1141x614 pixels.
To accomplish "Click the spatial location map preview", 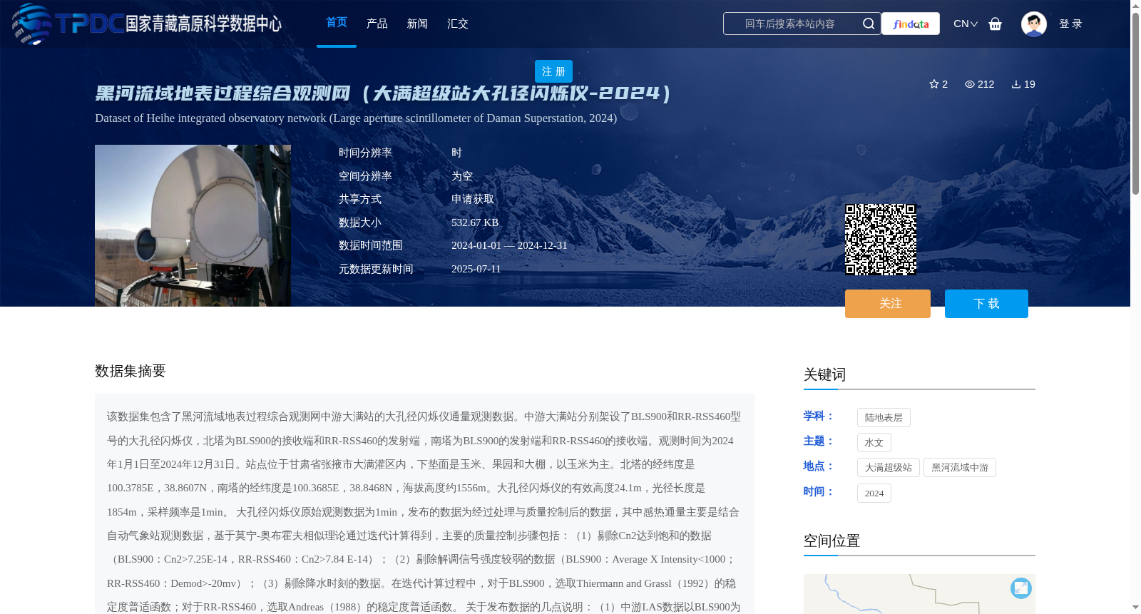I will pos(919,594).
